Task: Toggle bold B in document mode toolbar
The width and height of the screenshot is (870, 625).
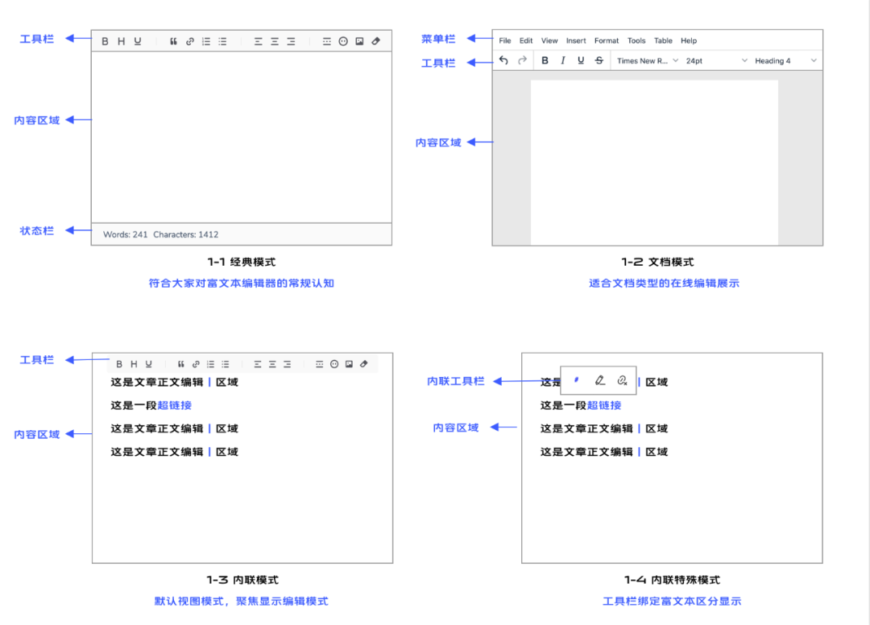Action: click(x=545, y=60)
